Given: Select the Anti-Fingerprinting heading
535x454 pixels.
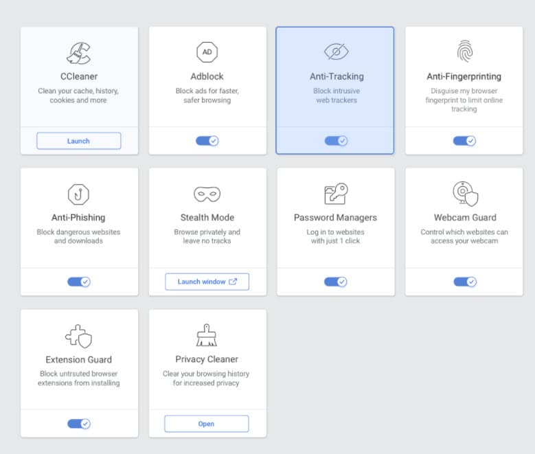Looking at the screenshot, I should click(464, 76).
